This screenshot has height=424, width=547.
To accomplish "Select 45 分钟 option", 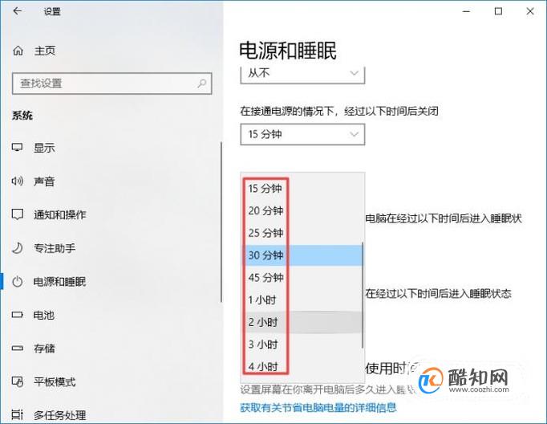I will [x=302, y=277].
